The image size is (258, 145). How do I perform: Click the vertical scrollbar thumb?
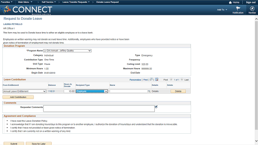pos(256,75)
